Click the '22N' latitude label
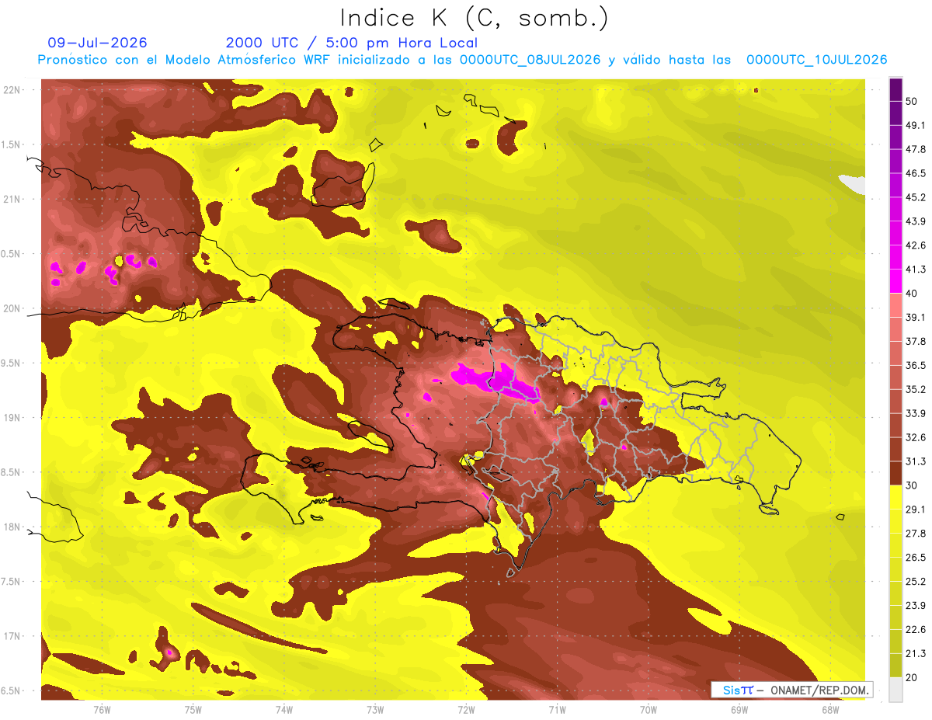The image size is (932, 720). coord(12,90)
